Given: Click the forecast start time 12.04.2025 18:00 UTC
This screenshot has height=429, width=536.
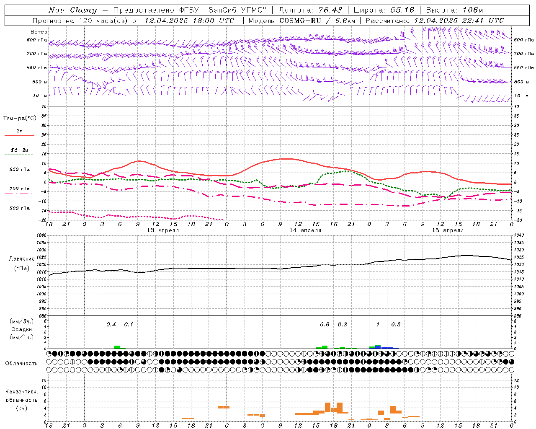Looking at the screenshot, I should click(189, 21).
